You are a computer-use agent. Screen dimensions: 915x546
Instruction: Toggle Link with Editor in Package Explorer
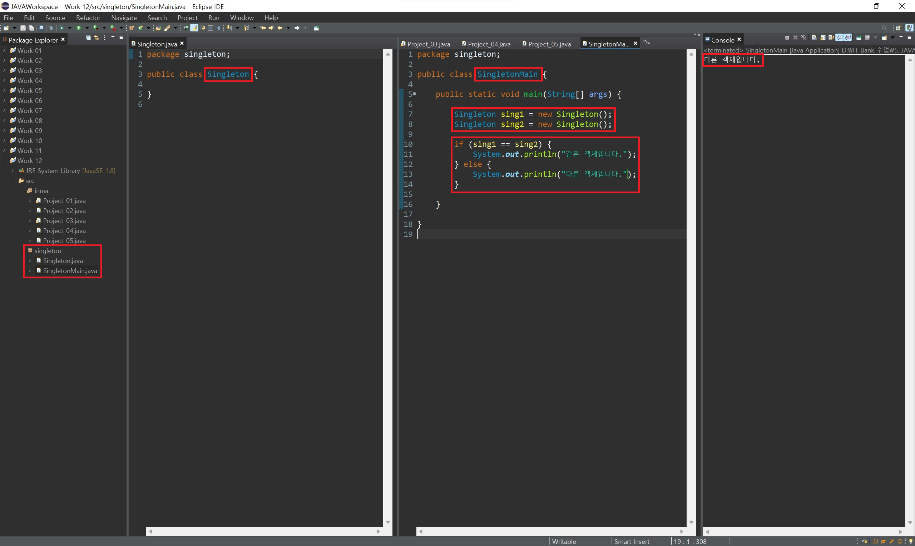click(97, 38)
